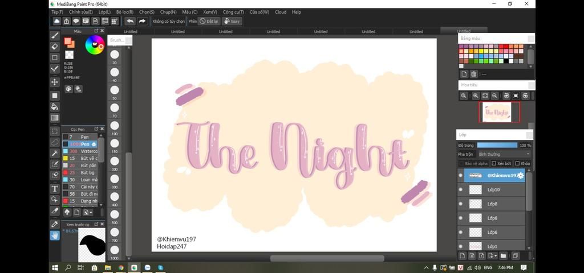Toggle visibility of @Khiemvu19 layer
The width and height of the screenshot is (584, 273).
coord(461,176)
